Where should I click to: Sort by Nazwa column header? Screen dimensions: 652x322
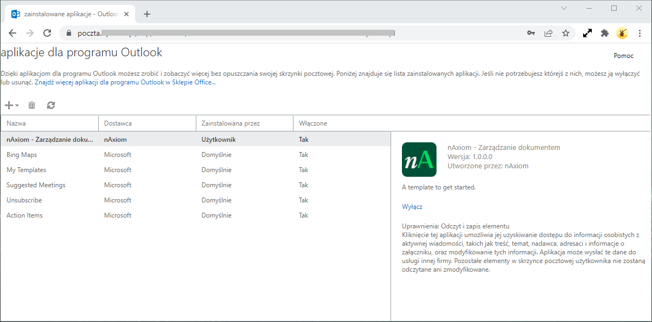tap(16, 123)
